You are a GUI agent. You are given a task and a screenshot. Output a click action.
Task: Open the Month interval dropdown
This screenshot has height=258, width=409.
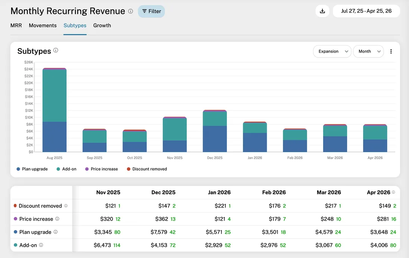tap(368, 52)
